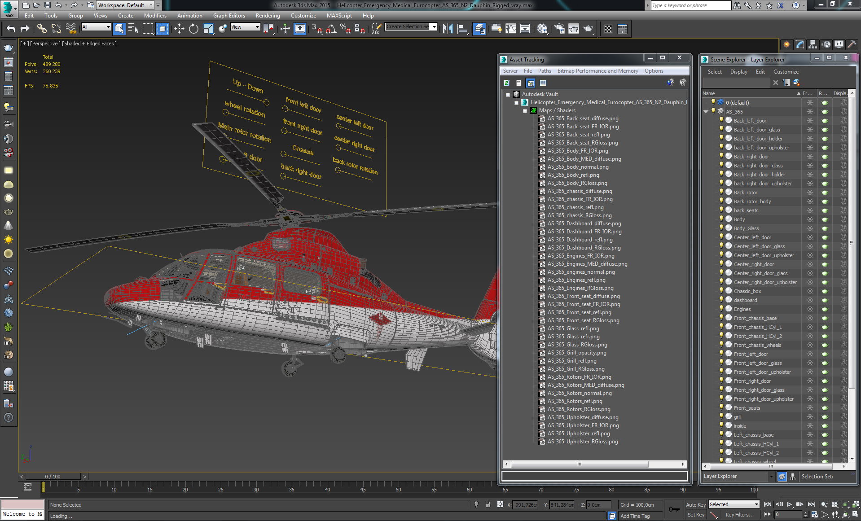
Task: Refresh the Asset Tracking list
Action: [506, 83]
